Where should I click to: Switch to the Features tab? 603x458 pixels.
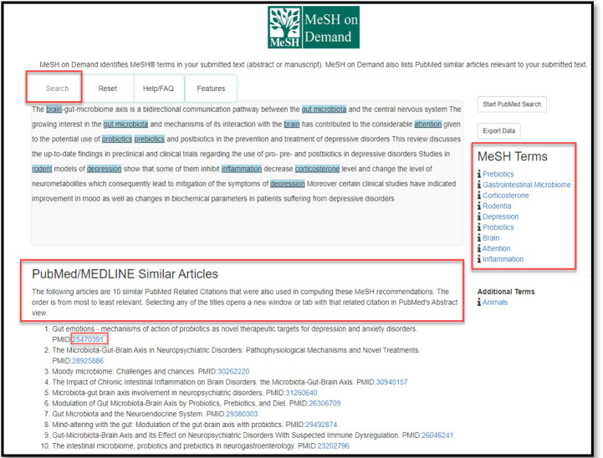coord(211,89)
